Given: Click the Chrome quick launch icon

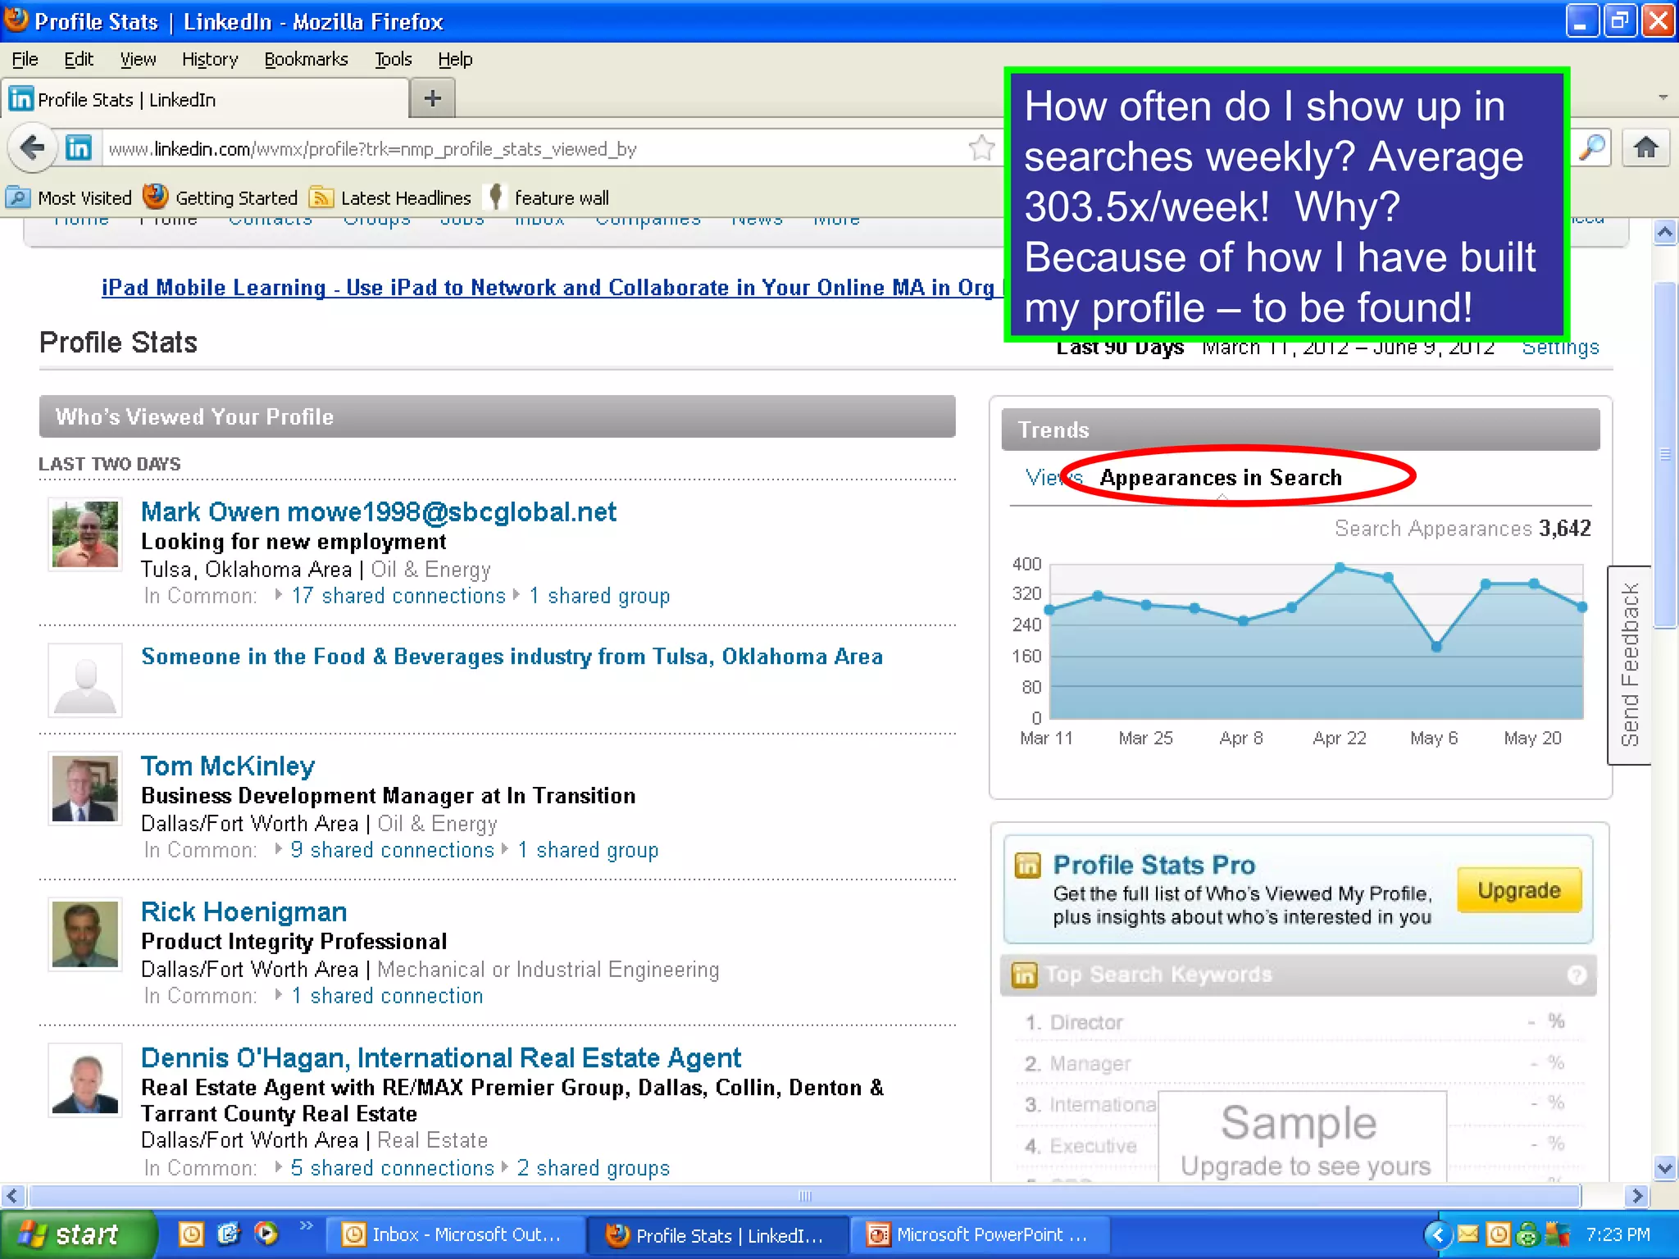Looking at the screenshot, I should pos(266,1234).
